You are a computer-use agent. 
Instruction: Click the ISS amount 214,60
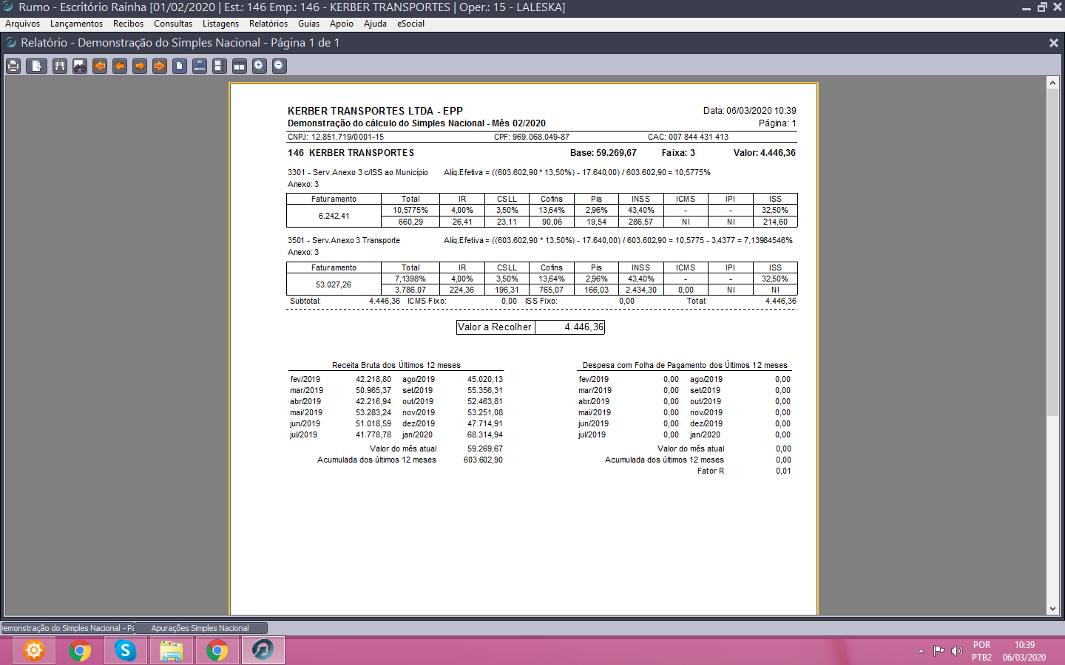pos(775,222)
